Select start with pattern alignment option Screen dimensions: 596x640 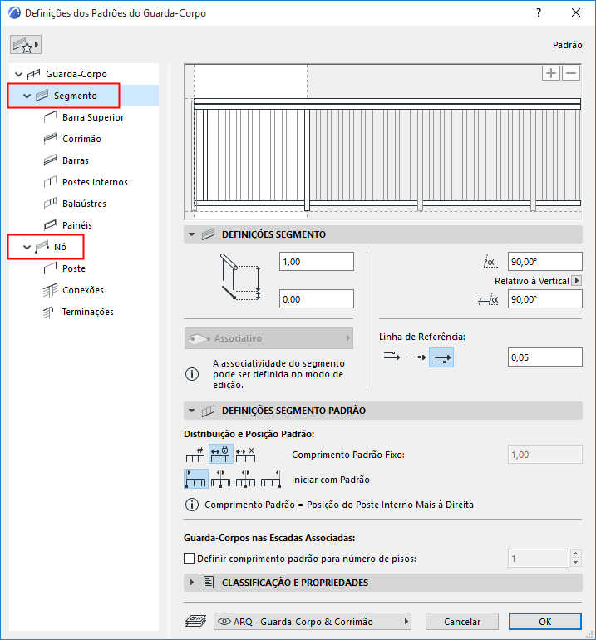[x=196, y=479]
